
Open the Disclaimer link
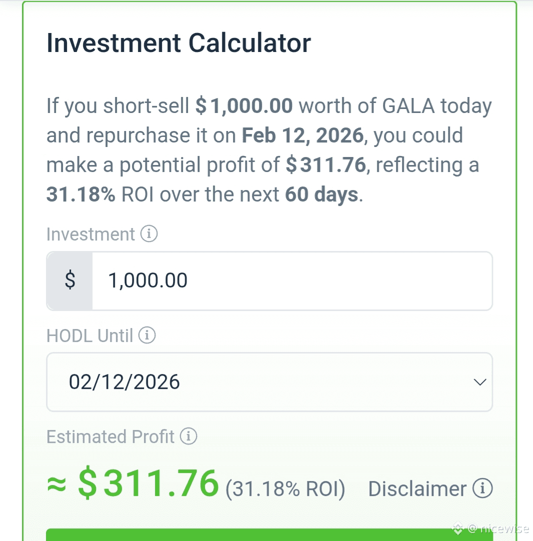click(417, 488)
